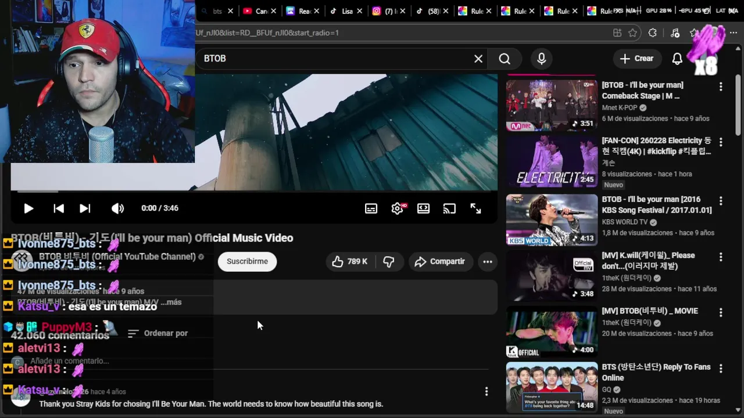Open the [MV] BTOB MOVIE video title
This screenshot has height=418, width=744.
coord(650,311)
